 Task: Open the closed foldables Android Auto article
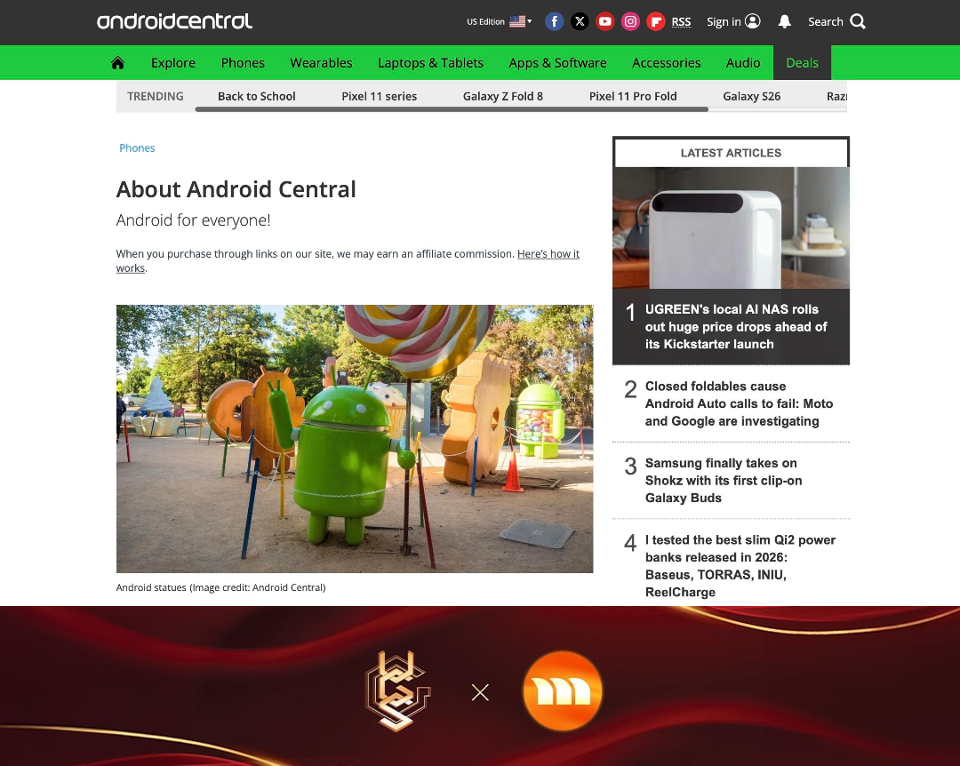pyautogui.click(x=739, y=403)
